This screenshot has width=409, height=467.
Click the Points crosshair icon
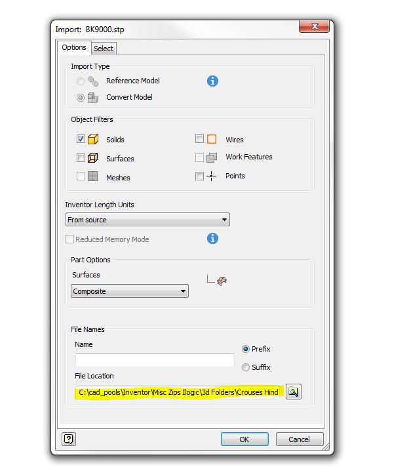click(211, 176)
